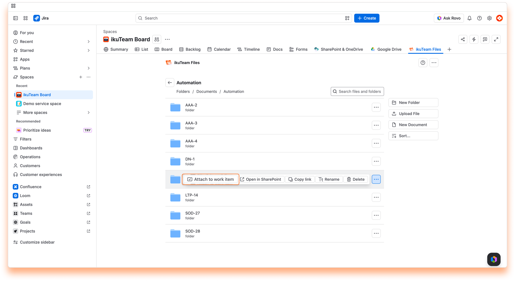Click the blue Create button
This screenshot has height=281, width=515.
(367, 18)
